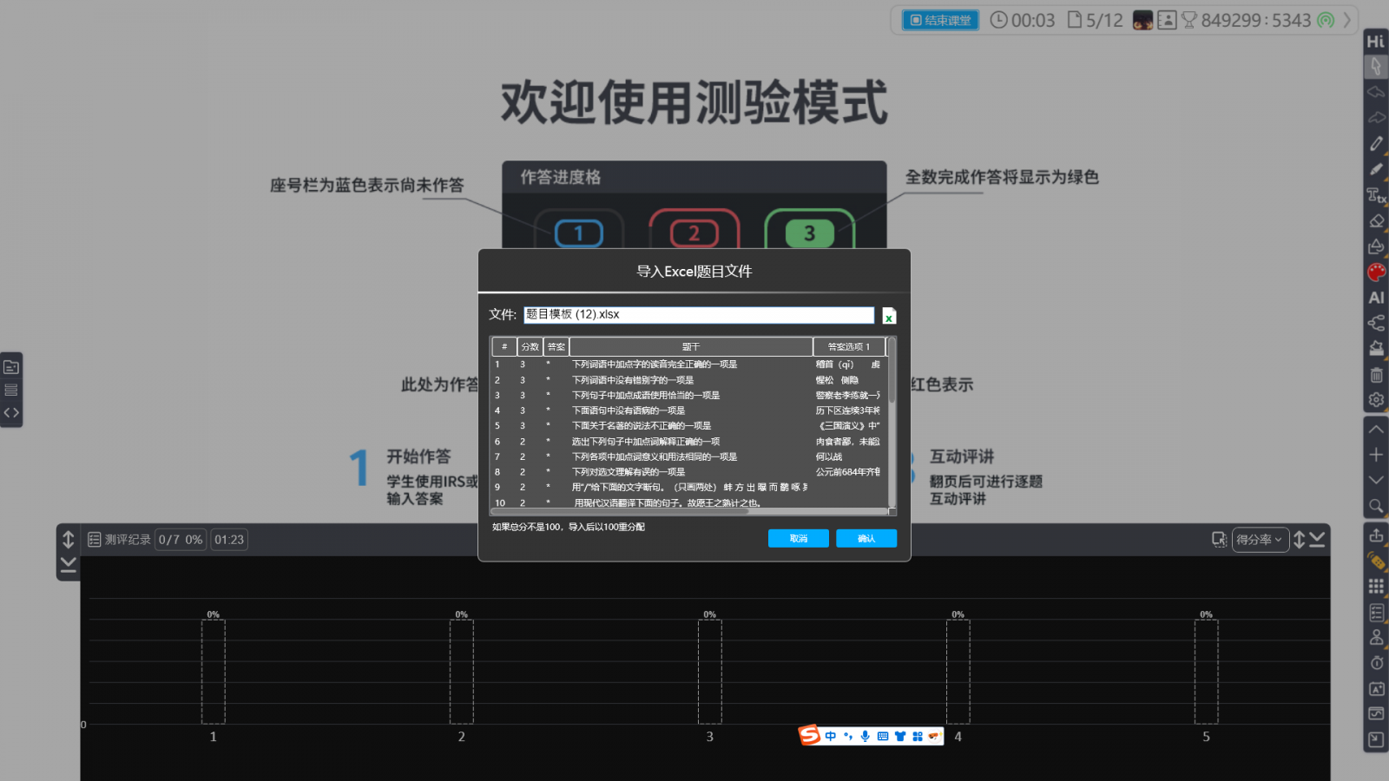The width and height of the screenshot is (1389, 781).
Task: Select the eraser tool
Action: point(1376,221)
